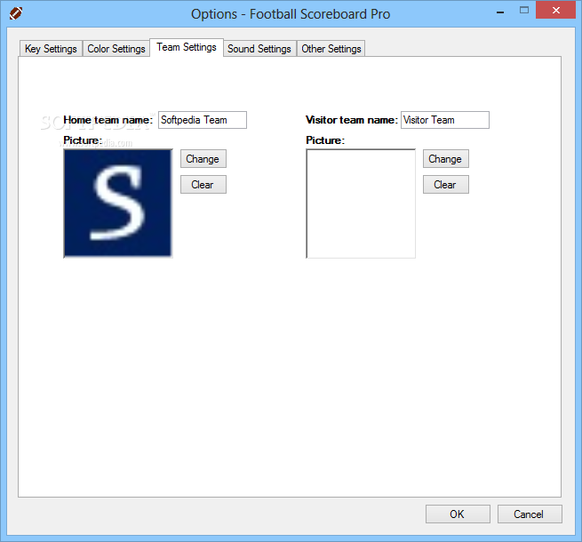
Task: Close the Options window
Action: (x=555, y=10)
